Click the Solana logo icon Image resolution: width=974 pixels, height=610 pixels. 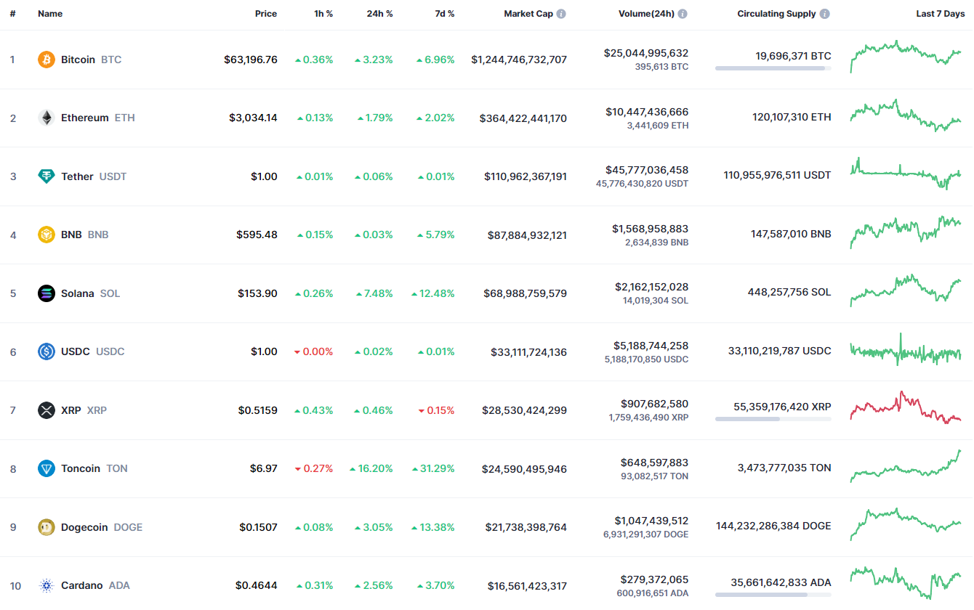tap(47, 293)
